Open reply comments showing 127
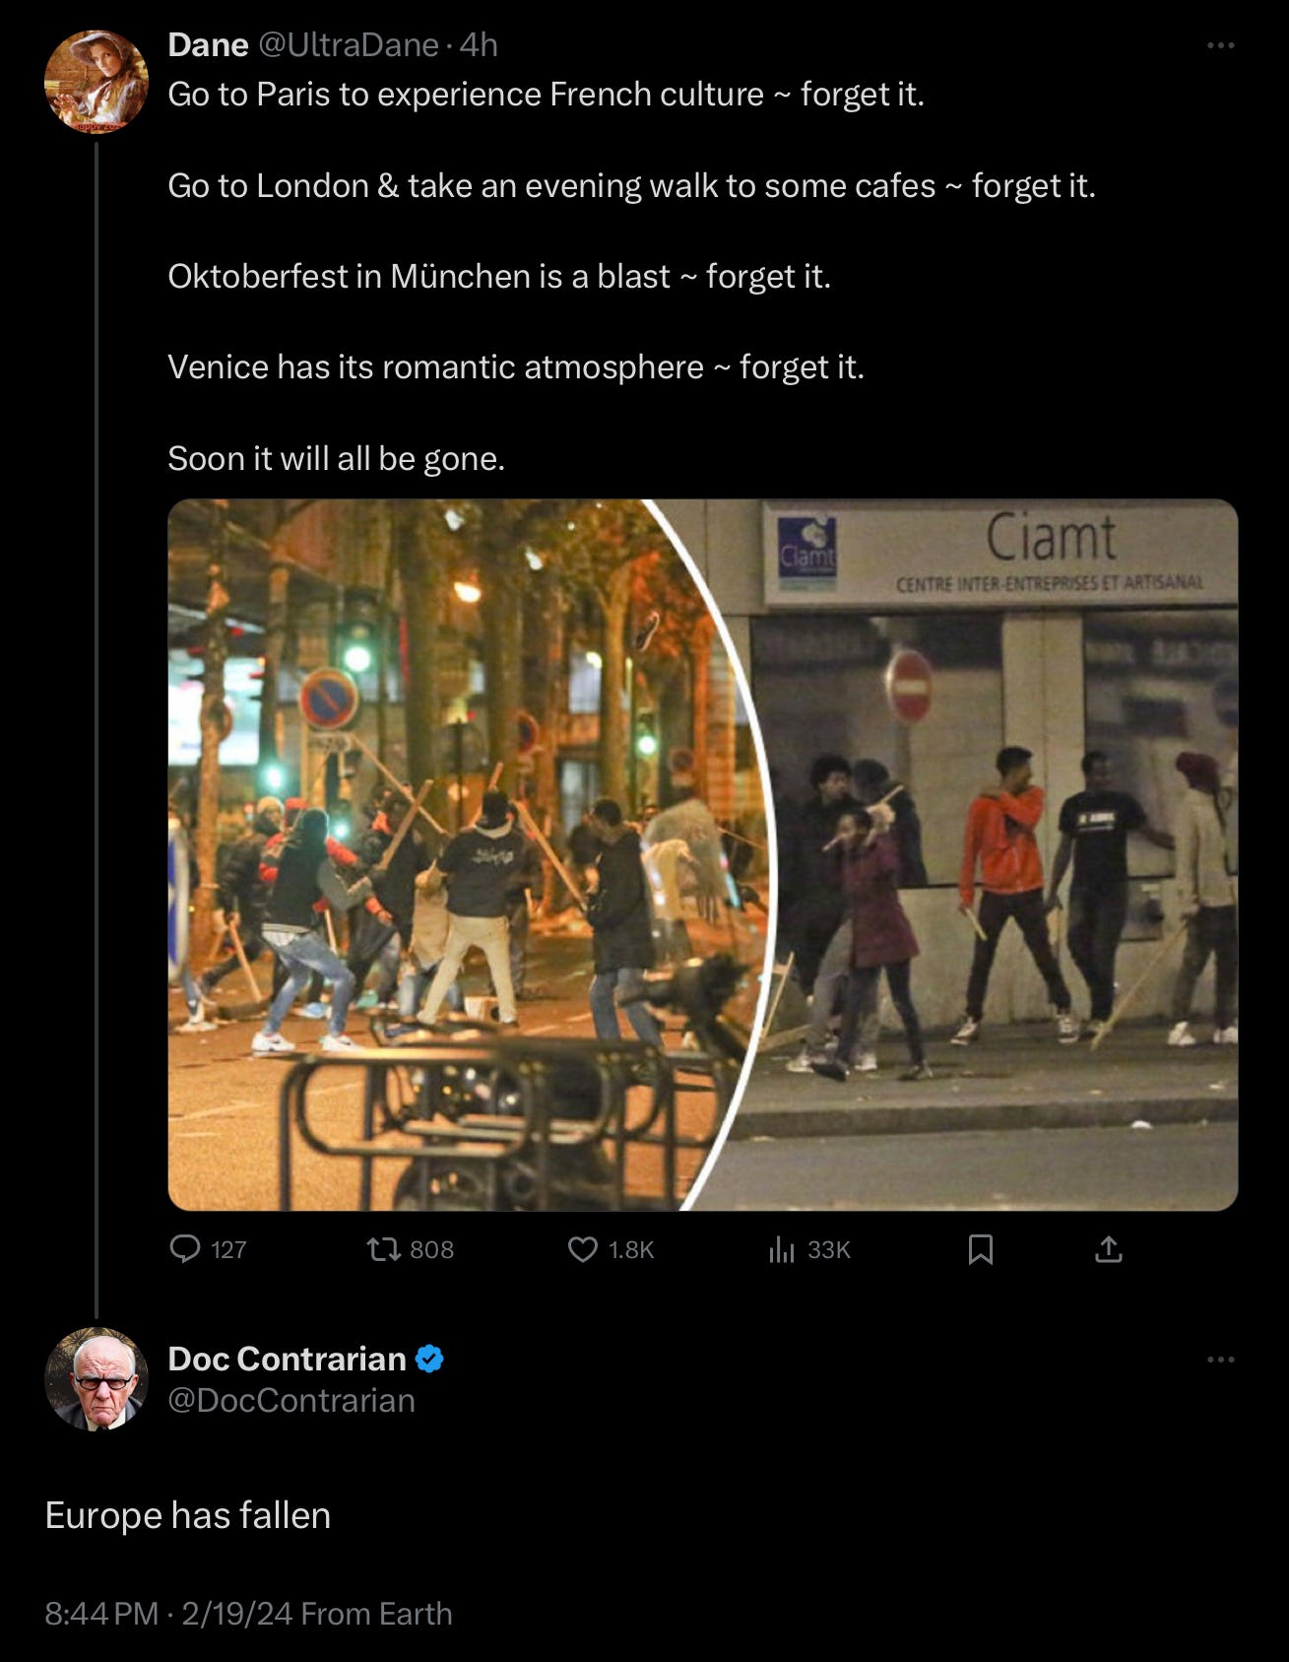This screenshot has width=1289, height=1662. (208, 1249)
